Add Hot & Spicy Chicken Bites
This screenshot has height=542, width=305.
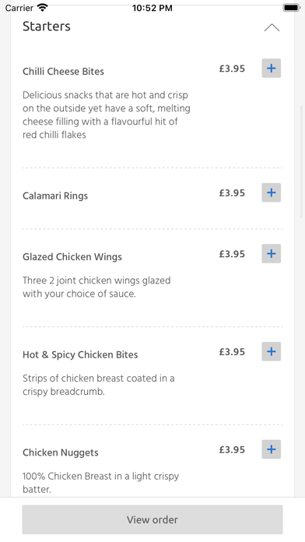click(x=271, y=351)
